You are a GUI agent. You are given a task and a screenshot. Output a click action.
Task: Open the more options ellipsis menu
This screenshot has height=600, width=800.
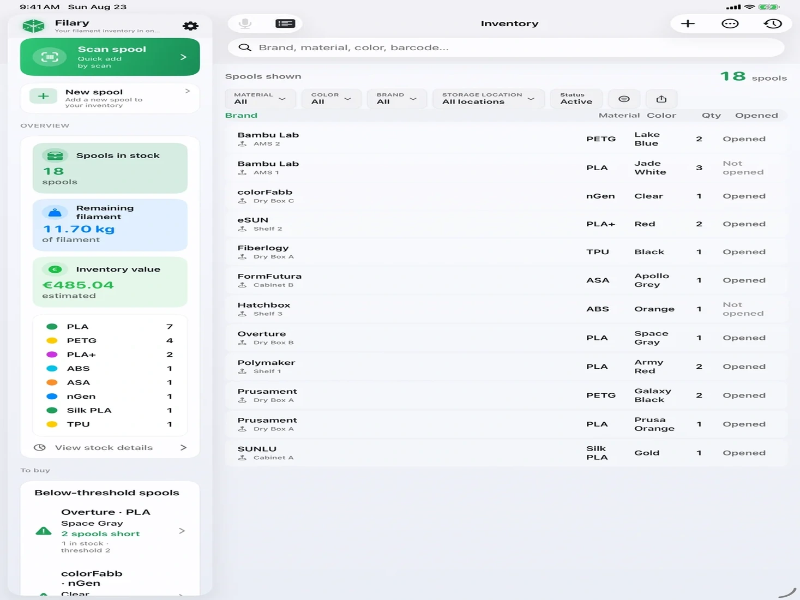(x=730, y=23)
